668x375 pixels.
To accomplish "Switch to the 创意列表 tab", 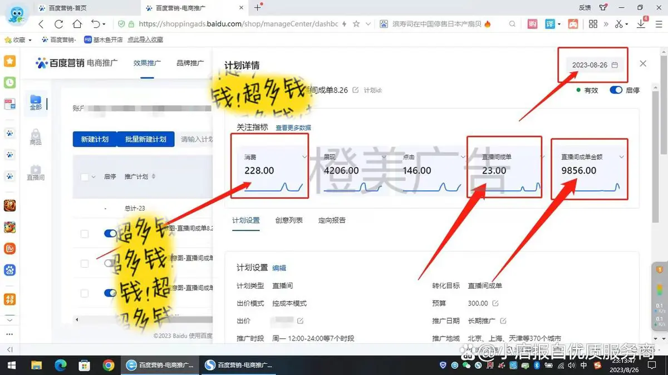I will [289, 220].
